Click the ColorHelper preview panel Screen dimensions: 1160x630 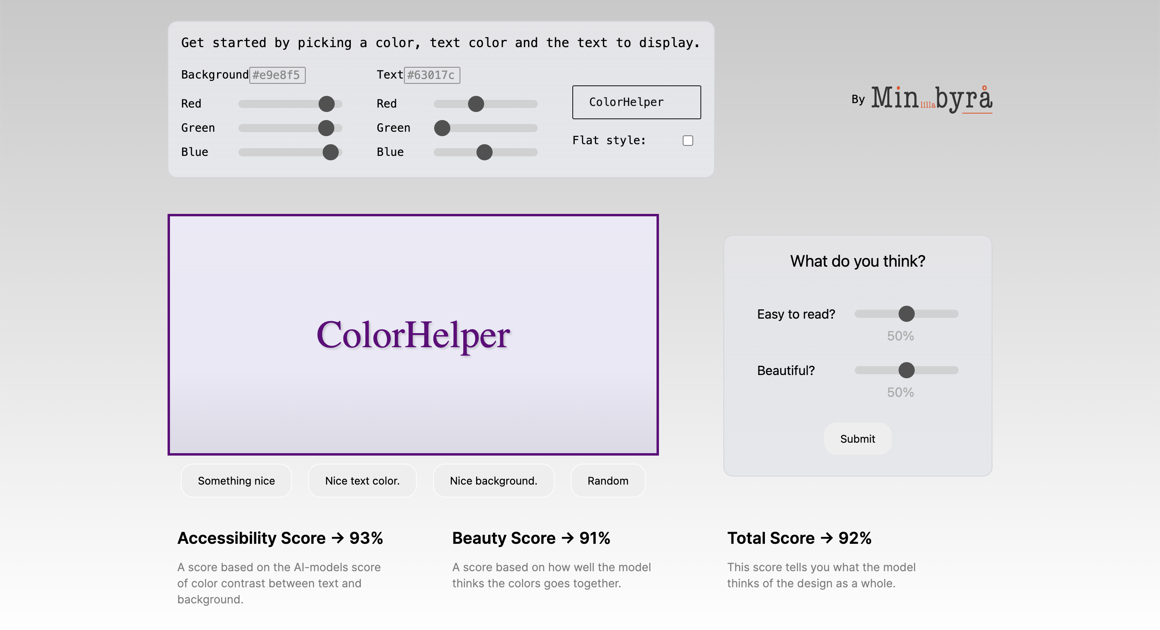413,335
